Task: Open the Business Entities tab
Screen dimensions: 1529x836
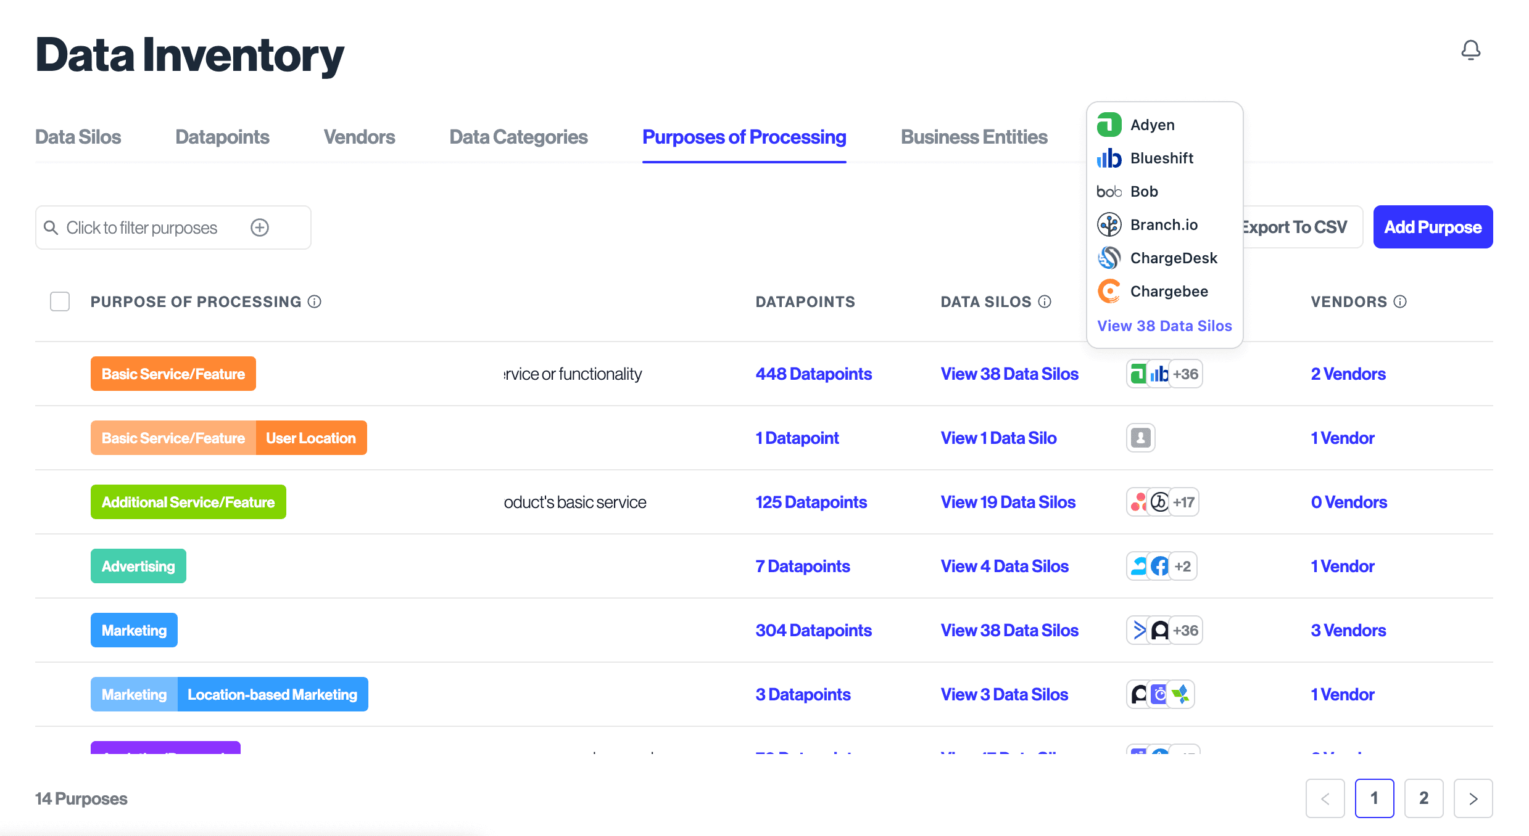Action: point(974,137)
